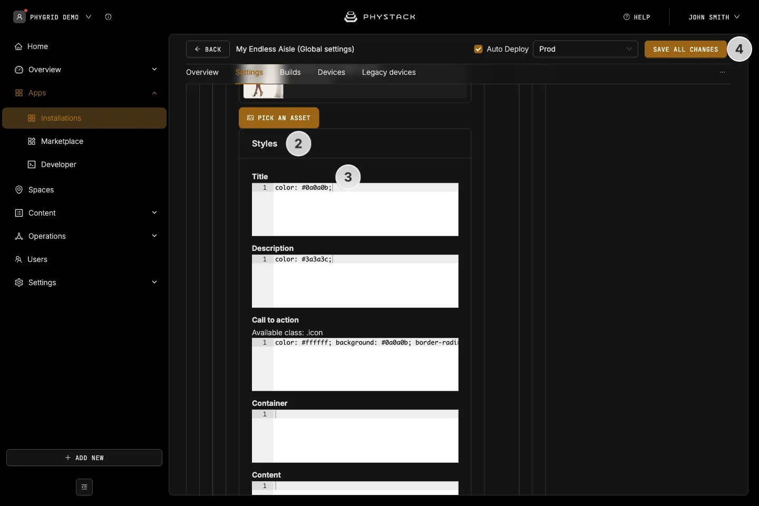The width and height of the screenshot is (759, 506).
Task: Switch to the Overview tab
Action: click(202, 72)
